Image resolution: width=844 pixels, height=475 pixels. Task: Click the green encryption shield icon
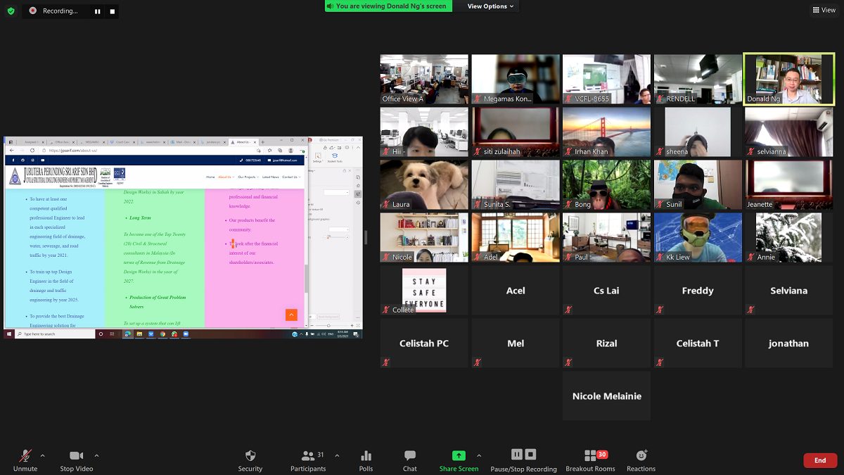click(x=11, y=11)
